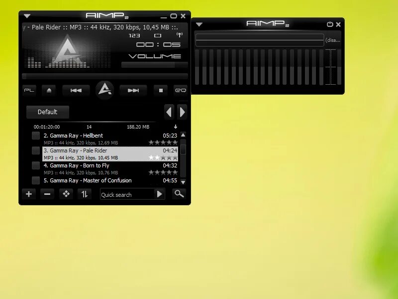This screenshot has width=398, height=299.
Task: Maximize the AIMP player window
Action: [174, 16]
